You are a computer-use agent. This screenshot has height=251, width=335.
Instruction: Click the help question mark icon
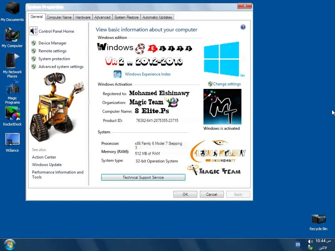[x=243, y=27]
